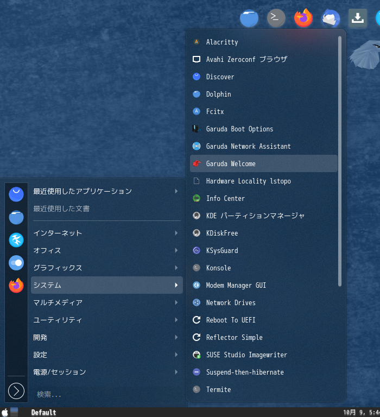Click the 検索... search field
The image size is (380, 417).
(106, 394)
